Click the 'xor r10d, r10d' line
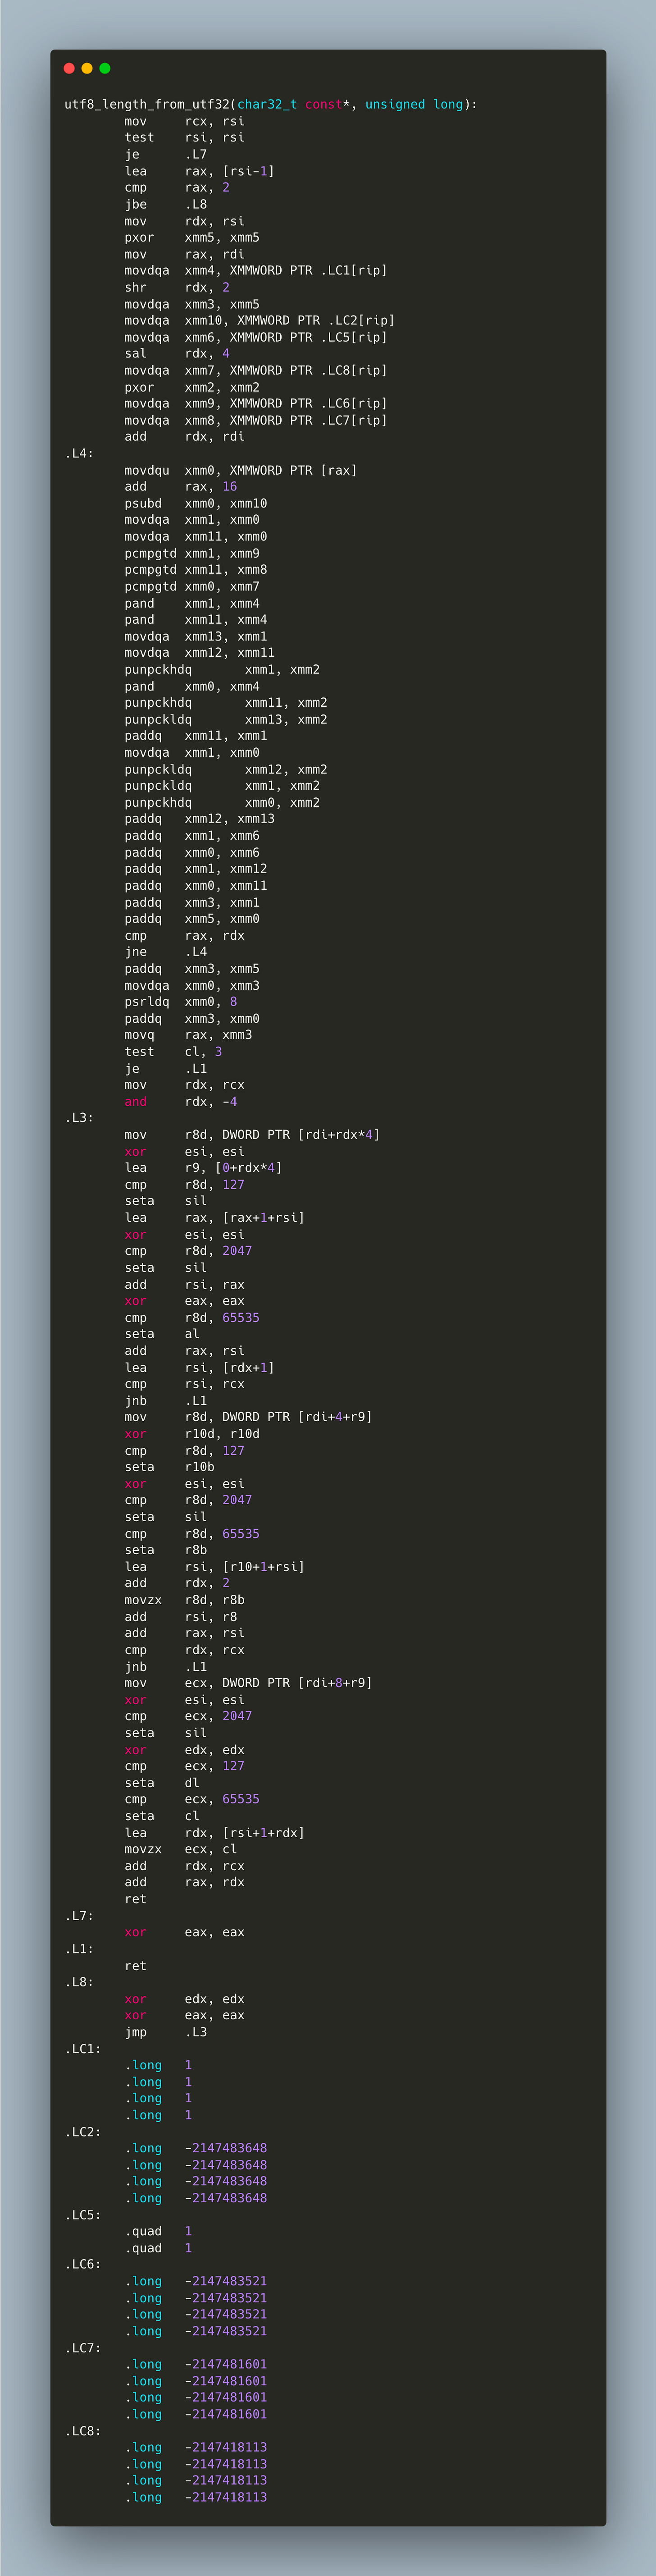The width and height of the screenshot is (656, 2576). pyautogui.click(x=192, y=1433)
